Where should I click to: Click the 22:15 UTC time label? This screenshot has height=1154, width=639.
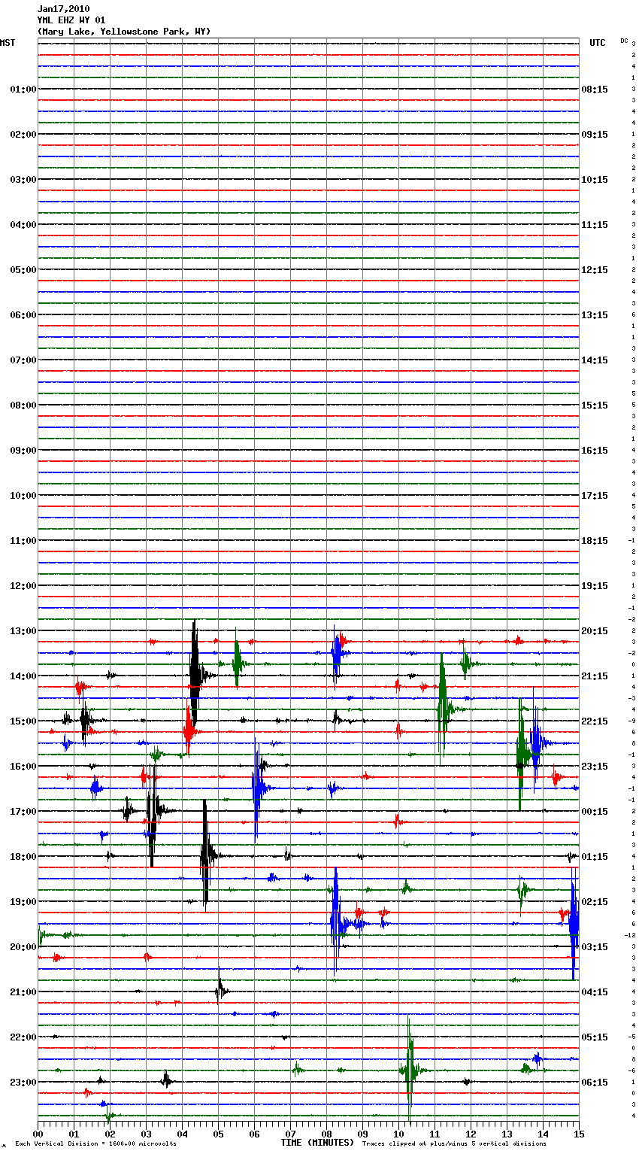[x=595, y=721]
